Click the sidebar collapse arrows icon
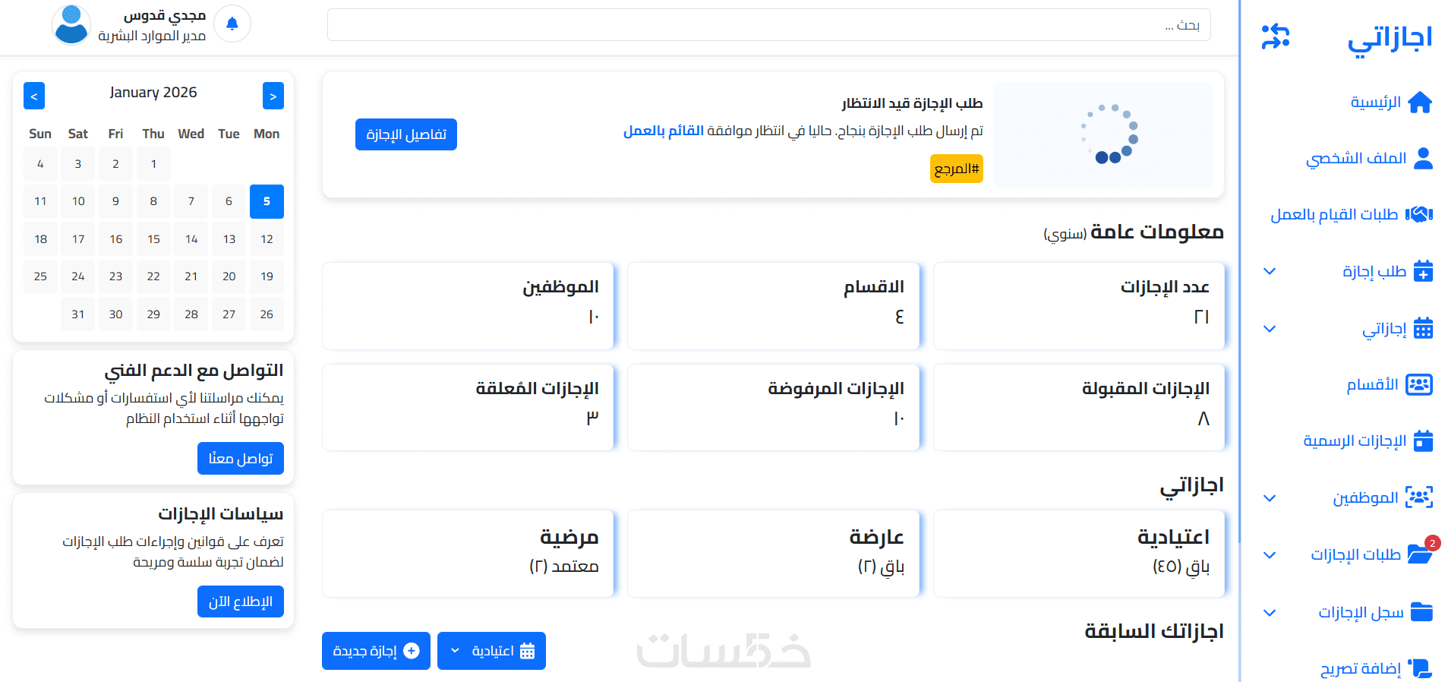 pyautogui.click(x=1276, y=36)
